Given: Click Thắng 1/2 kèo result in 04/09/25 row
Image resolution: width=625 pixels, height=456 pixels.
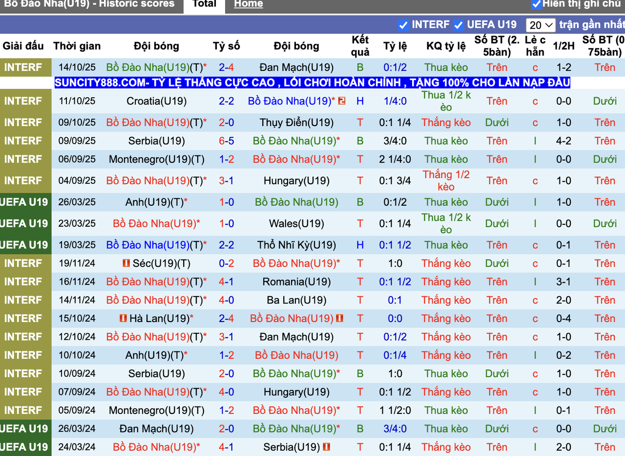Looking at the screenshot, I should 446,181.
